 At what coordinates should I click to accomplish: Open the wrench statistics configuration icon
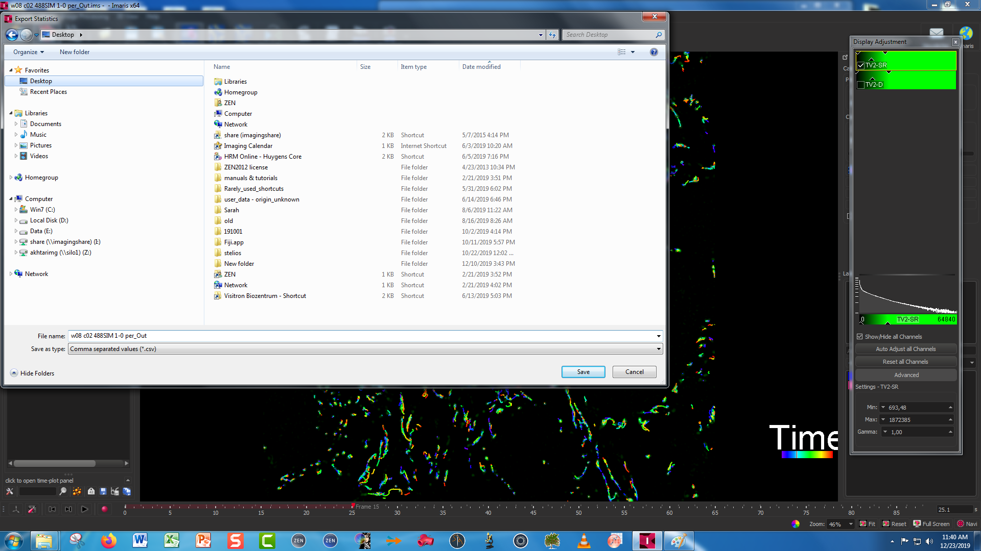[10, 491]
